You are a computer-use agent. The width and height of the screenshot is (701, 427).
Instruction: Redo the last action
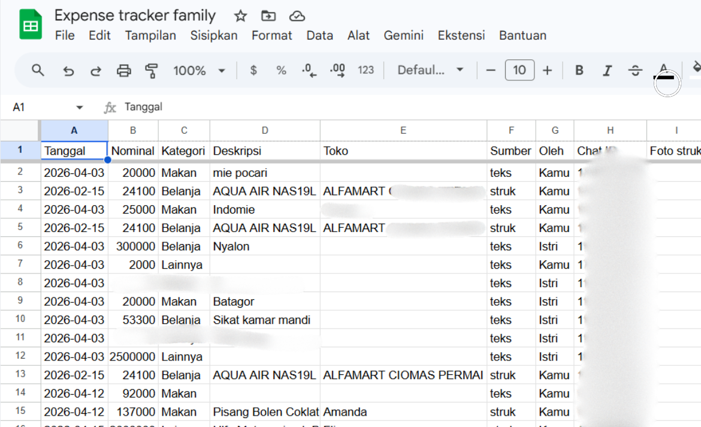click(96, 71)
